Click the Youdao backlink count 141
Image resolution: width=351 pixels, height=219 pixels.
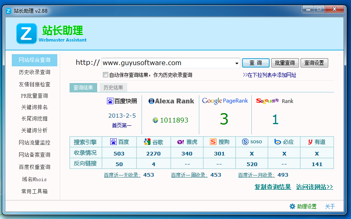pos(317,164)
